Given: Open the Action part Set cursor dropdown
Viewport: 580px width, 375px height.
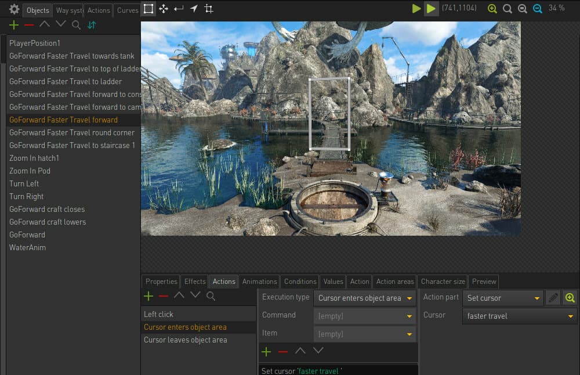Looking at the screenshot, I should coord(503,298).
